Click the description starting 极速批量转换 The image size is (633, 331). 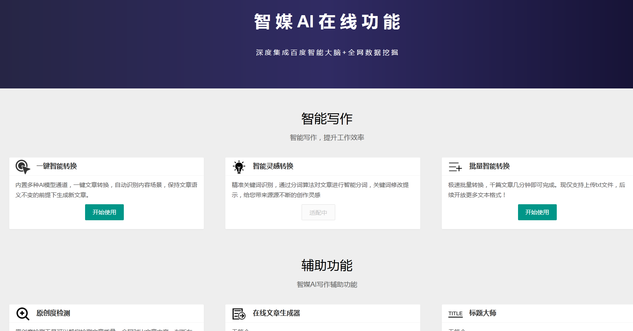(537, 190)
